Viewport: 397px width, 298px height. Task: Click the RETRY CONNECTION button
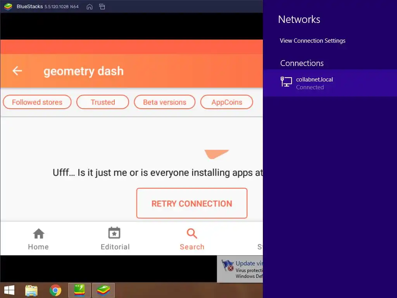tap(192, 203)
